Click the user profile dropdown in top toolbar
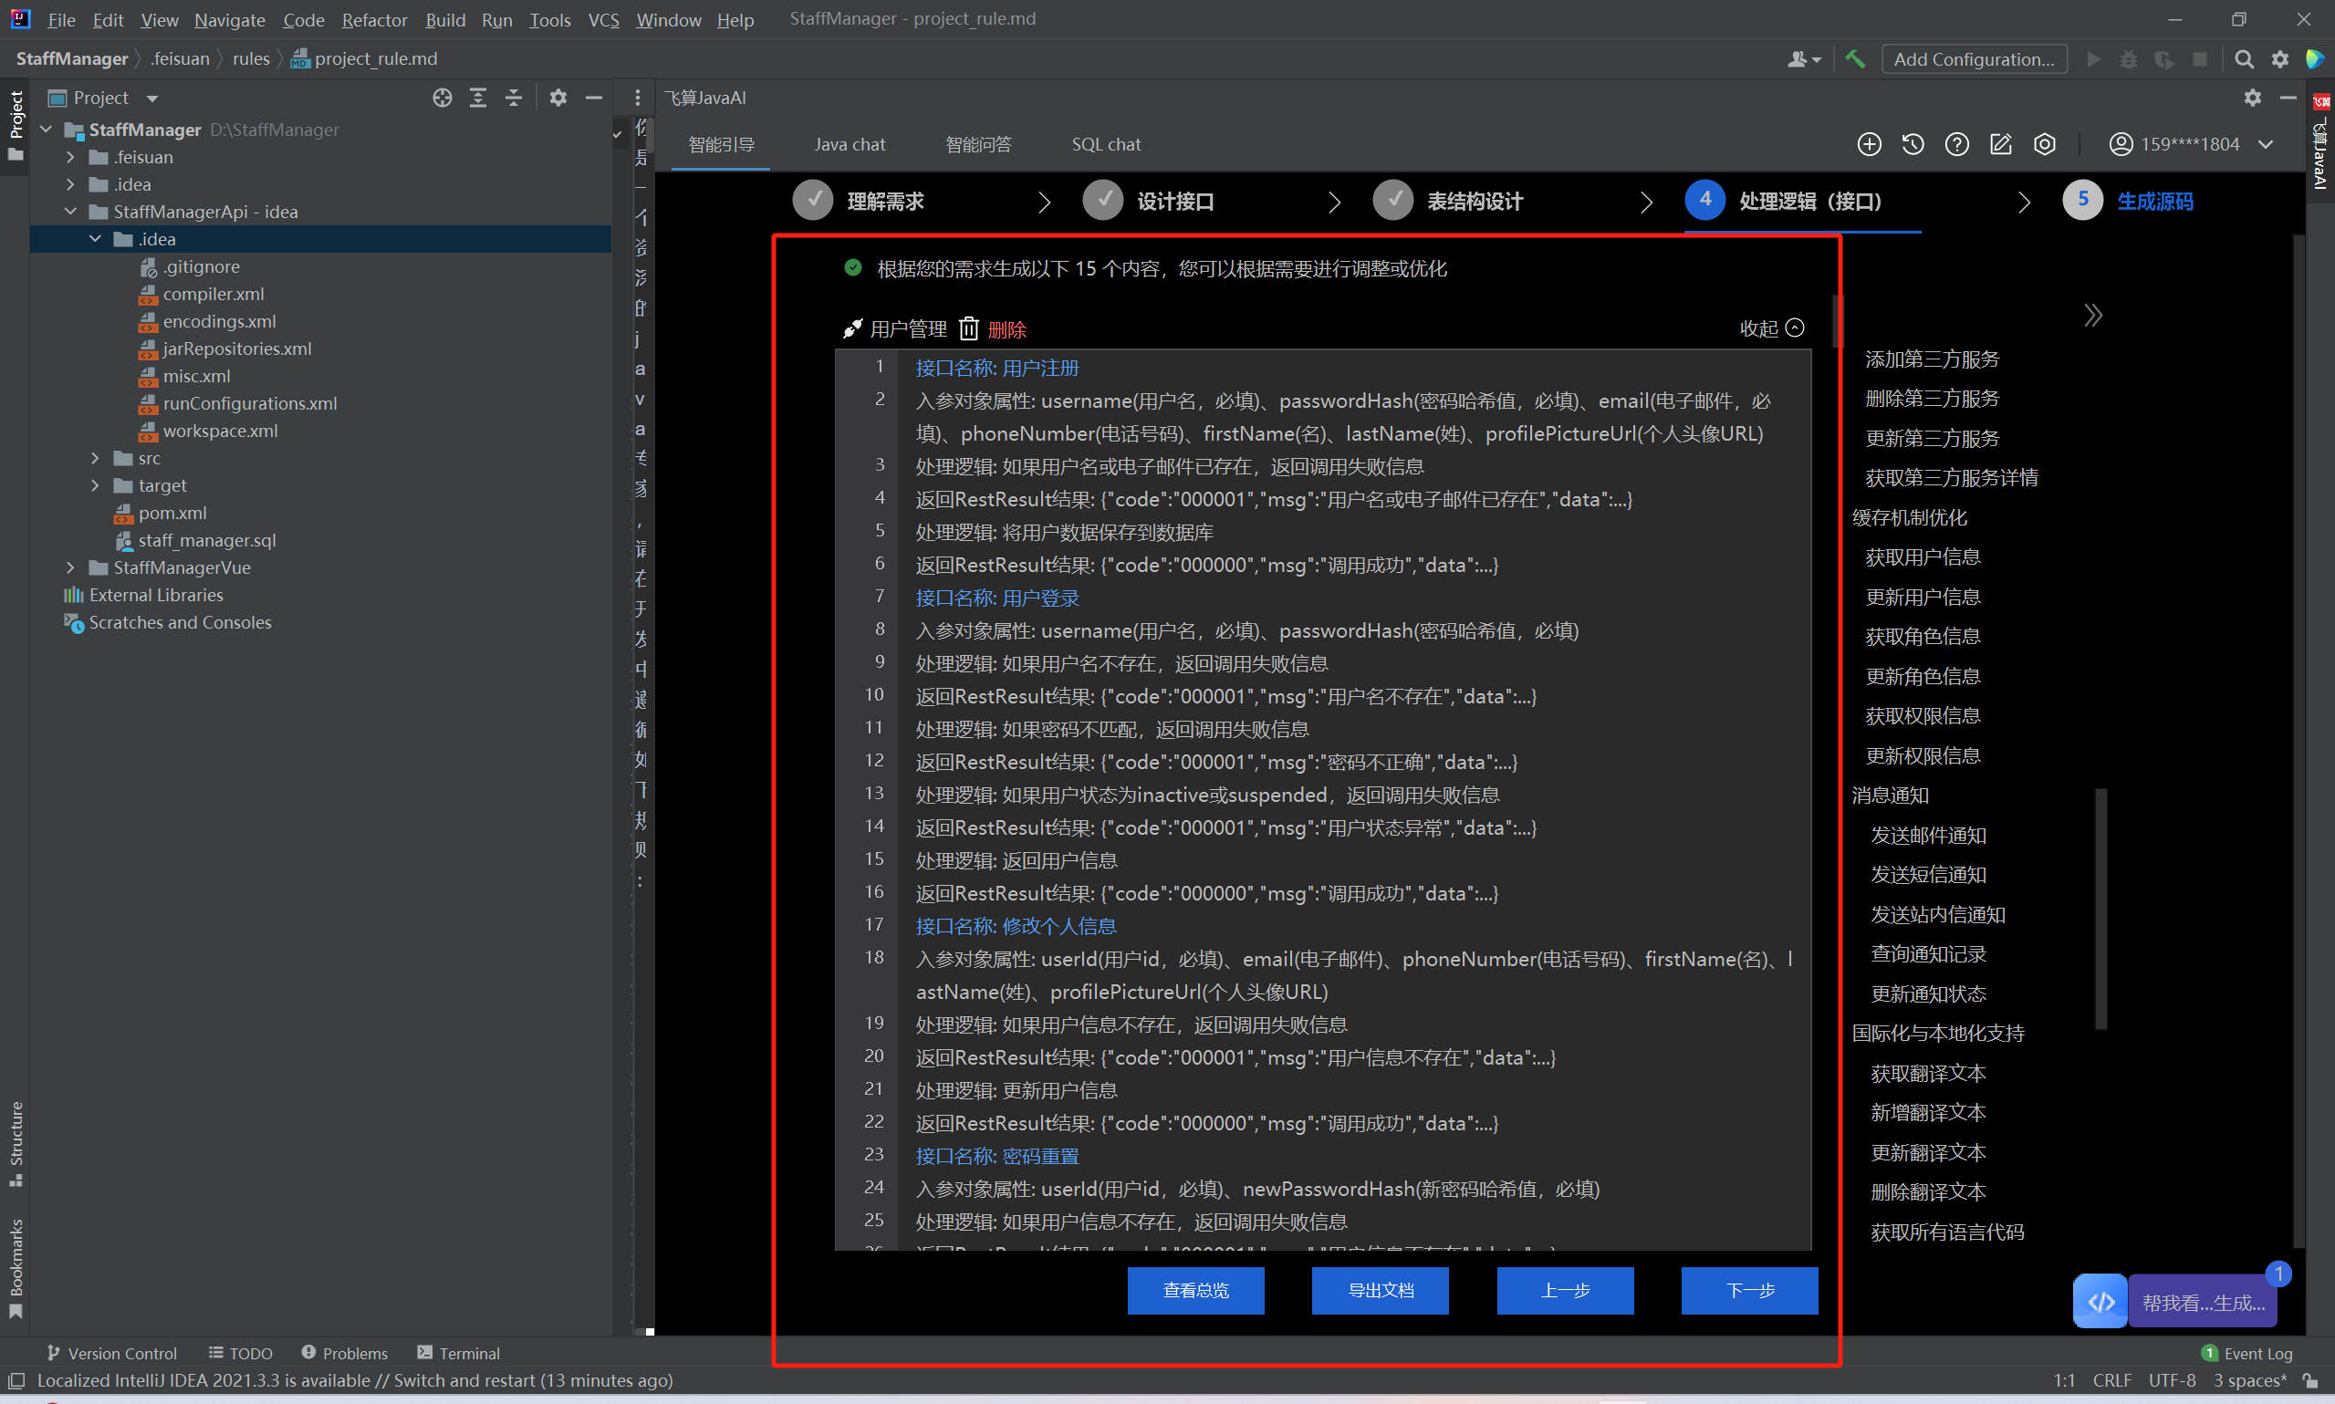 1804,58
